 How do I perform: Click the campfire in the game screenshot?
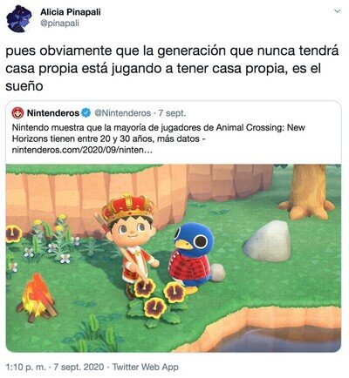(x=37, y=297)
